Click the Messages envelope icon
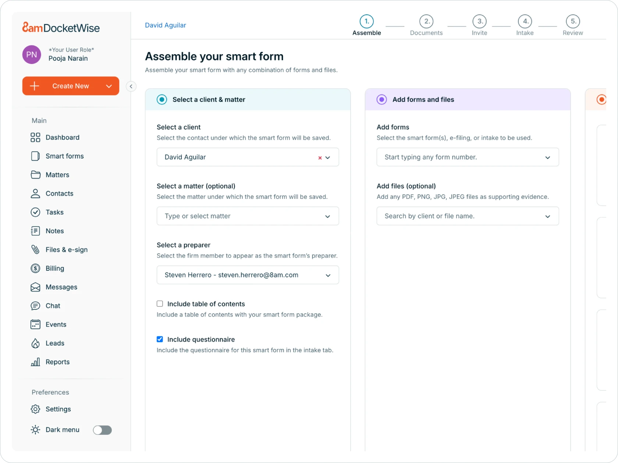Image resolution: width=618 pixels, height=463 pixels. [35, 287]
